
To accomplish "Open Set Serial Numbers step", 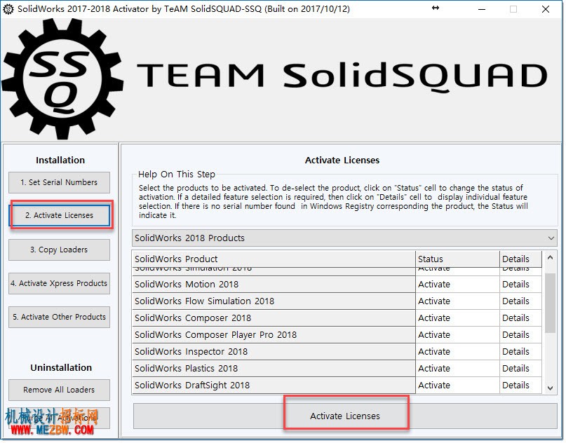I will [x=59, y=182].
